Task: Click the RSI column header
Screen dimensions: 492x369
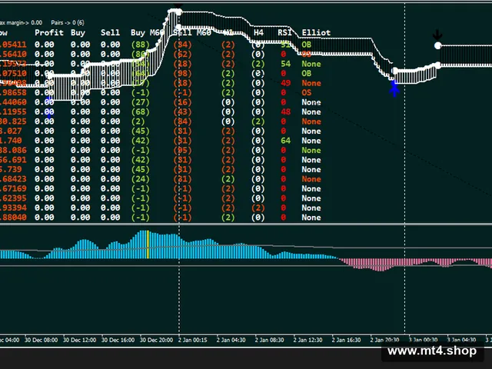Action: (x=284, y=32)
